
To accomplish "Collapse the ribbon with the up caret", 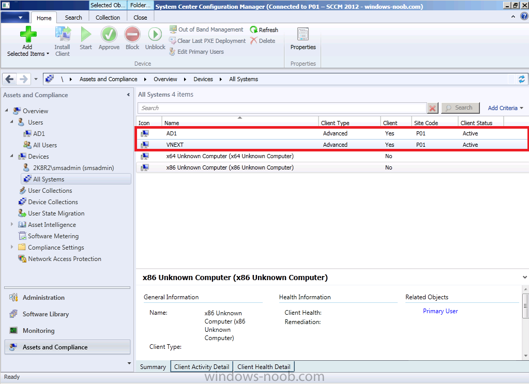I will coord(513,16).
